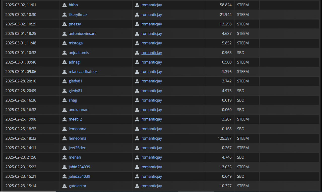The width and height of the screenshot is (322, 192).
Task: Click the user icon next to menan
Action: [64, 157]
